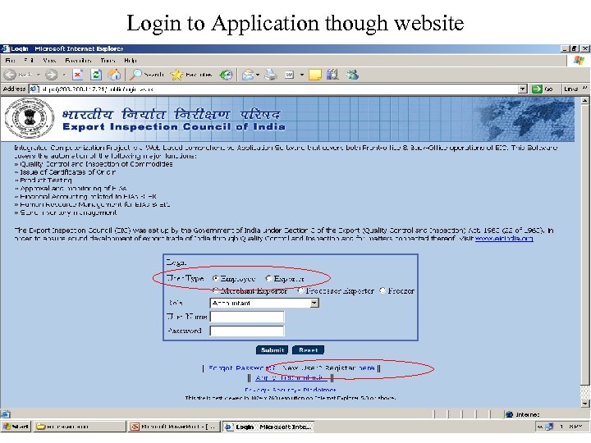Launch the Messenger people icon
This screenshot has width=591, height=443.
point(352,75)
